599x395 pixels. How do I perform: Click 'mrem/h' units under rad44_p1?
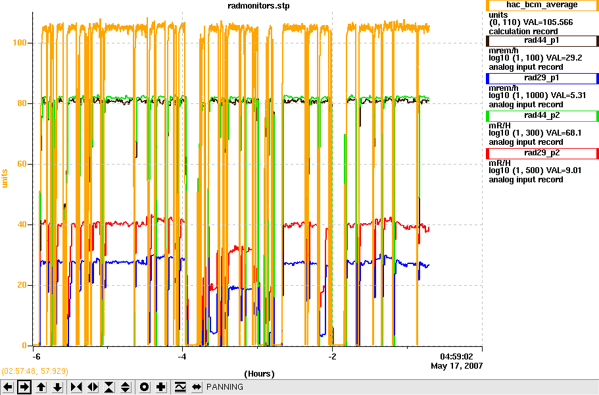pos(504,51)
